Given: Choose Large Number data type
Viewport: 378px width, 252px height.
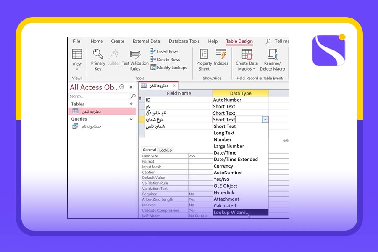Looking at the screenshot, I should 241,146.
